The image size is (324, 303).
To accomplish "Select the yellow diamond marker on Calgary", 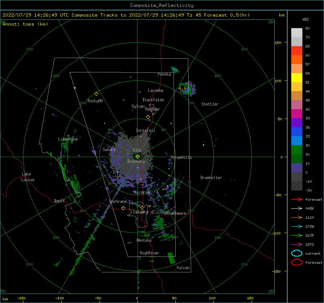I will click(142, 208).
